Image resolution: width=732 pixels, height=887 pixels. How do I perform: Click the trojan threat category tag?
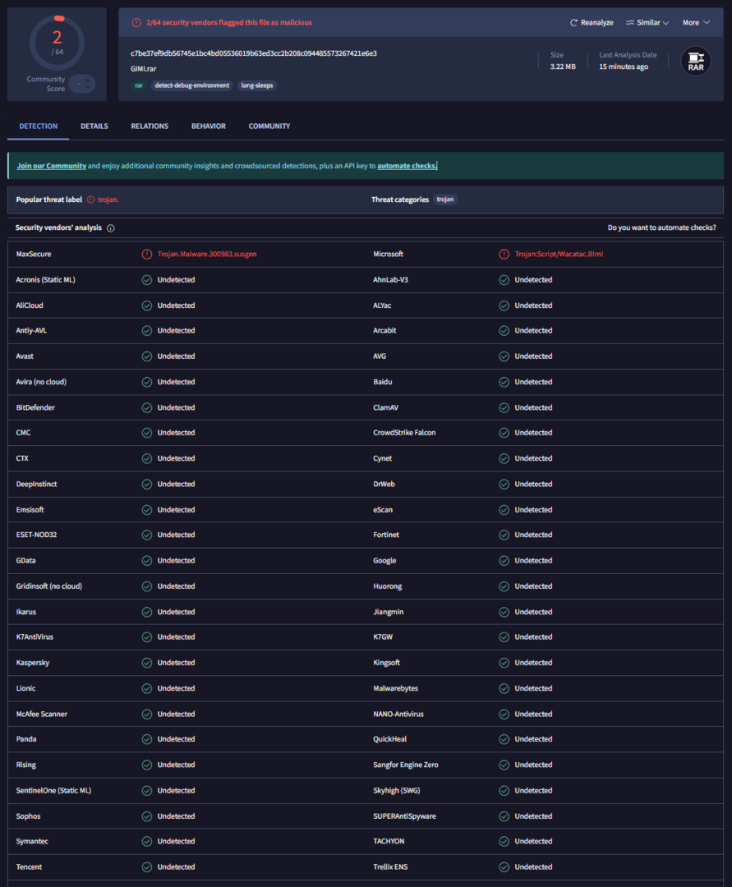click(445, 199)
